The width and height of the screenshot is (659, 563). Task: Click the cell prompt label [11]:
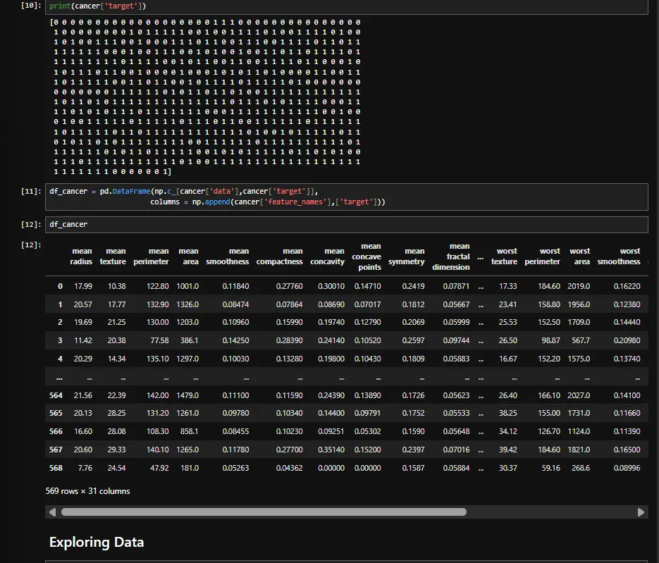point(31,191)
